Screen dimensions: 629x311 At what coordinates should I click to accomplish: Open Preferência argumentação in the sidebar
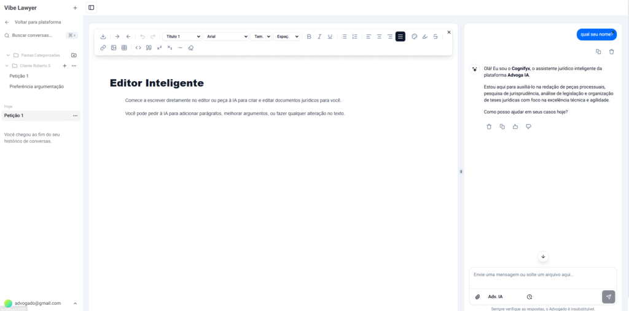pos(36,87)
